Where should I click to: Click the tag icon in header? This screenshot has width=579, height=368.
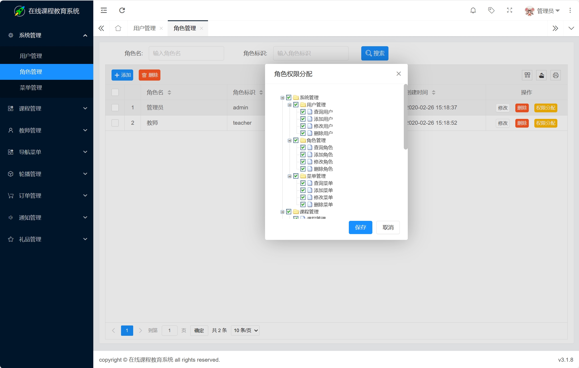[x=491, y=11]
